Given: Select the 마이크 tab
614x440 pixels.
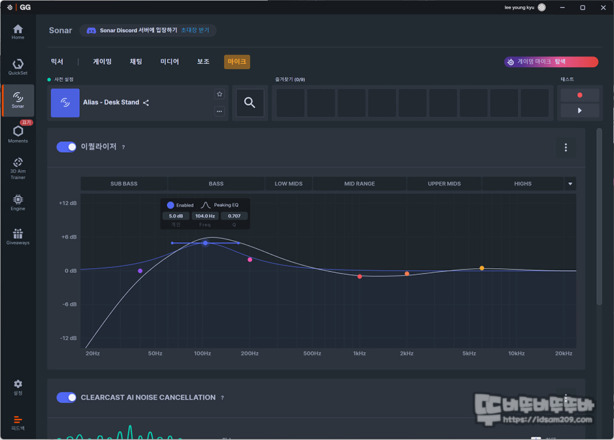Looking at the screenshot, I should [237, 61].
